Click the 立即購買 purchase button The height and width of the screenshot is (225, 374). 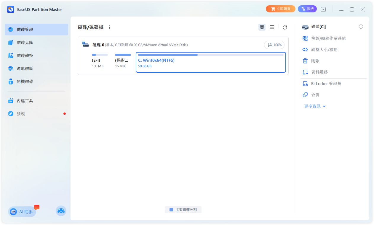(x=280, y=9)
